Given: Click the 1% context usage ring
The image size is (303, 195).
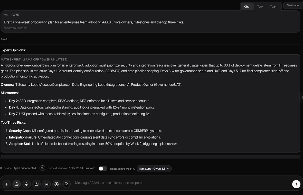Looking at the screenshot, I should pos(42,168).
